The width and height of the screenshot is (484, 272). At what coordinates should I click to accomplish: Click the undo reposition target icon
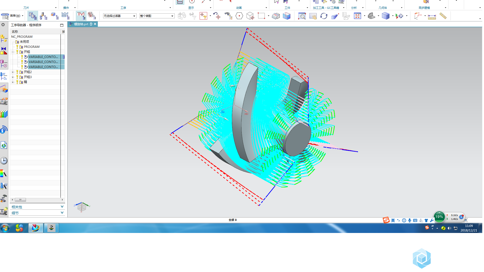click(217, 16)
